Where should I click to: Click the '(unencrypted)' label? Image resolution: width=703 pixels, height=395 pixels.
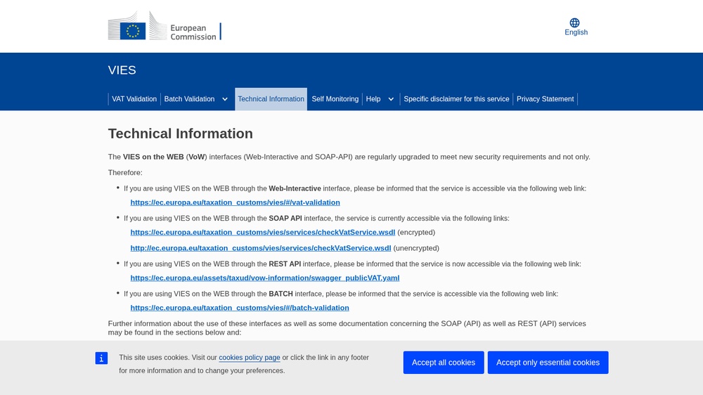click(416, 248)
